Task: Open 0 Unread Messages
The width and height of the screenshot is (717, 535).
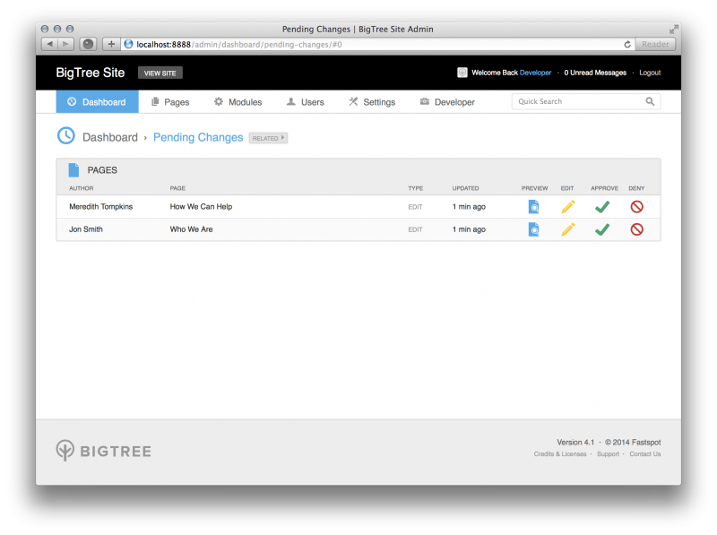Action: [x=595, y=73]
